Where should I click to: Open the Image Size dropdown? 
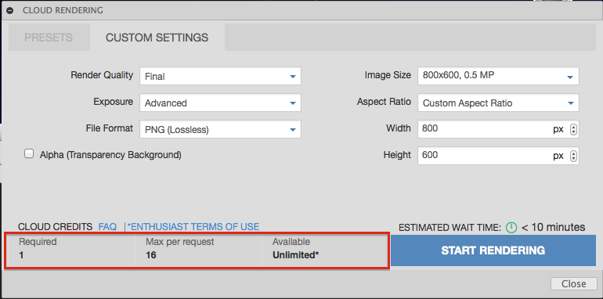tap(498, 76)
